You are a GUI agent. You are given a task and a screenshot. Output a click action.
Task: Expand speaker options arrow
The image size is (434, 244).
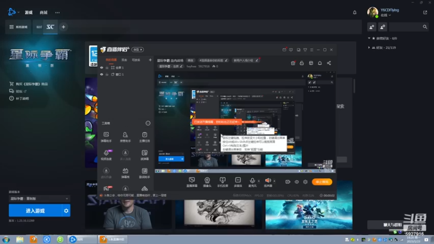click(275, 181)
